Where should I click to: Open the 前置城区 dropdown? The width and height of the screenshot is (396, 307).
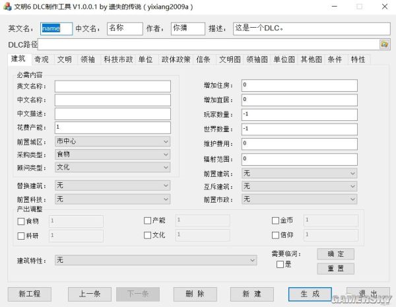pyautogui.click(x=112, y=141)
